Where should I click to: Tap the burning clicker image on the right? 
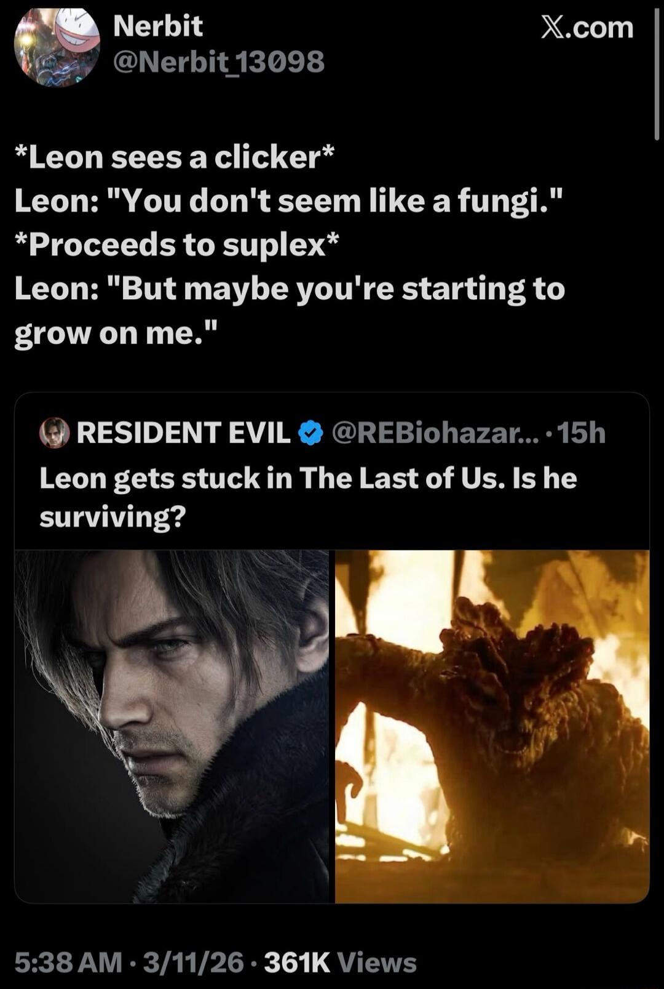[x=492, y=726]
